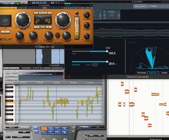This screenshot has width=169, height=140.
Task: Adjust the large FEEDBACK knob in H-Delay
Action: [63, 20]
